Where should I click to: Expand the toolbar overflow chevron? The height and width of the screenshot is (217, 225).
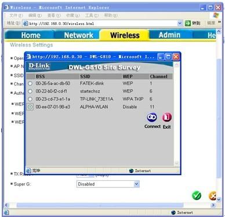[x=219, y=22]
